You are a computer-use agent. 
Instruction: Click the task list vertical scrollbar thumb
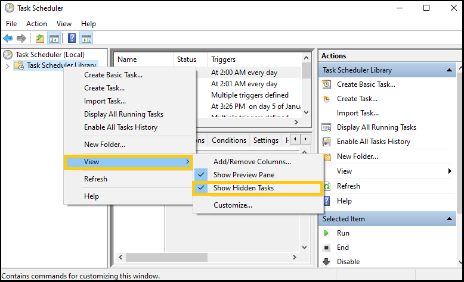point(307,70)
